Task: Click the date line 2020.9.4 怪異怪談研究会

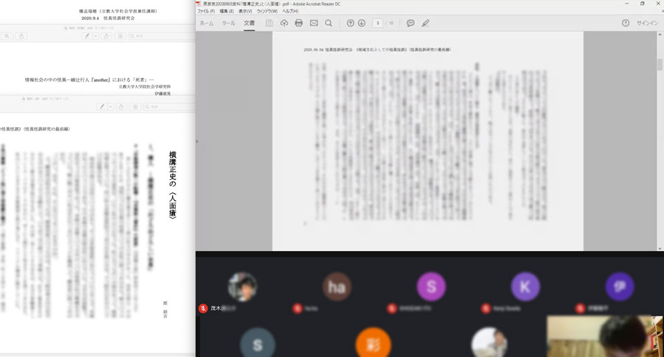Action: click(108, 18)
